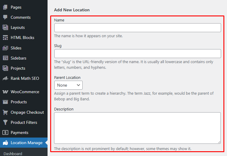Image resolution: width=227 pixels, height=156 pixels.
Task: Open the Sidebars menu item
Action: 18,58
